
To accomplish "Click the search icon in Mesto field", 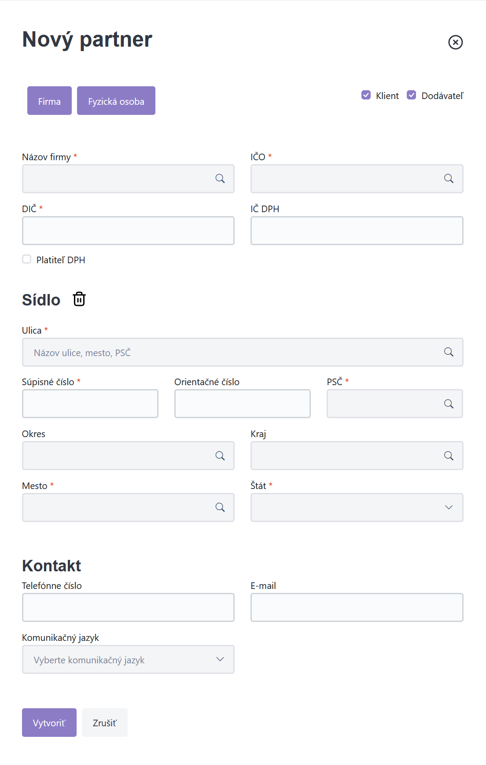I will (x=220, y=508).
